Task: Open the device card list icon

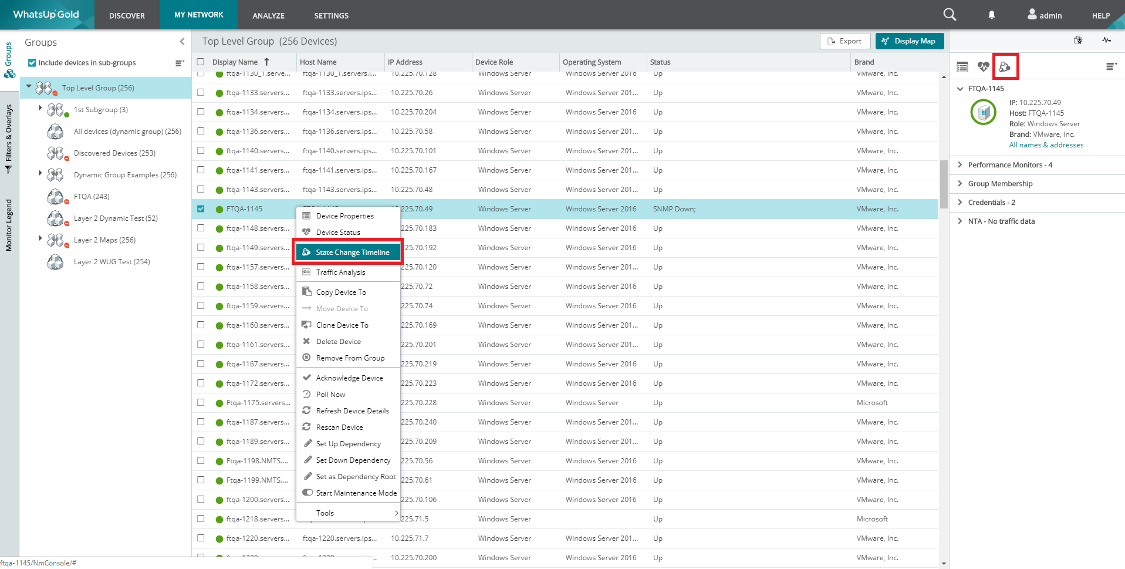Action: coord(962,67)
